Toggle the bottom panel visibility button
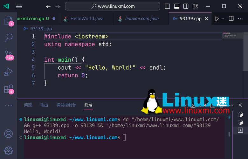Image resolution: width=248 pixels, height=159 pixels. pos(176,6)
